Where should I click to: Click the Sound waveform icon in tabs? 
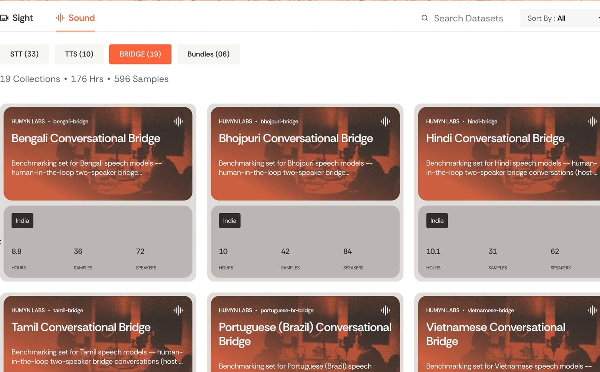(x=60, y=18)
